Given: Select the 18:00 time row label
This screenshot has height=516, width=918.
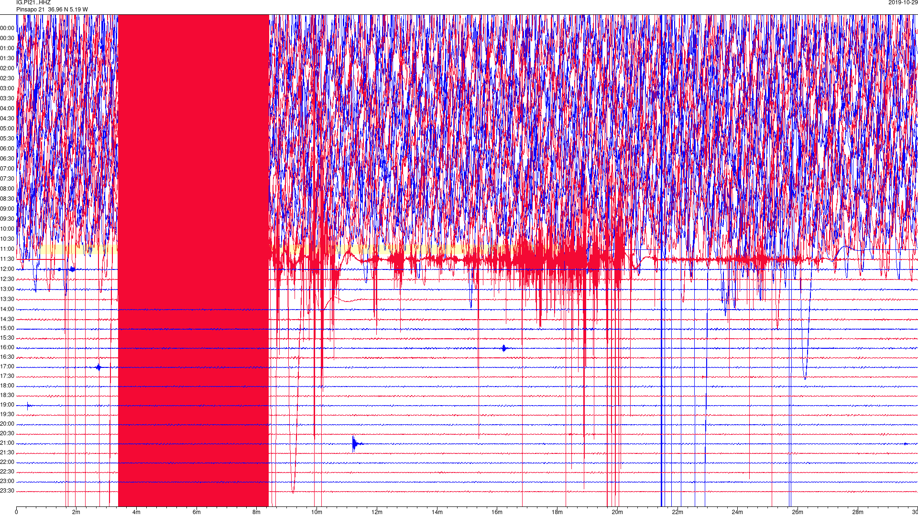Looking at the screenshot, I should click(7, 386).
